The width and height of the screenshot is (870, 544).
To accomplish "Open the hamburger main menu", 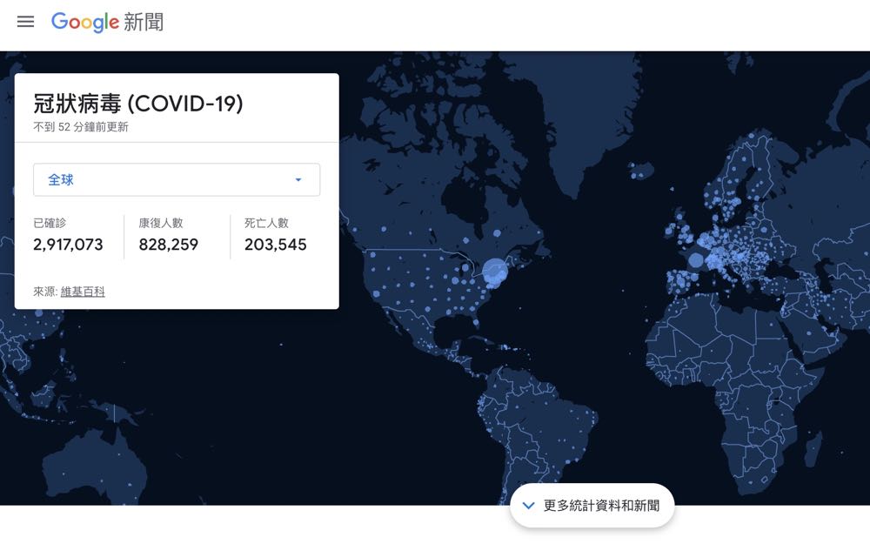I will (x=26, y=22).
